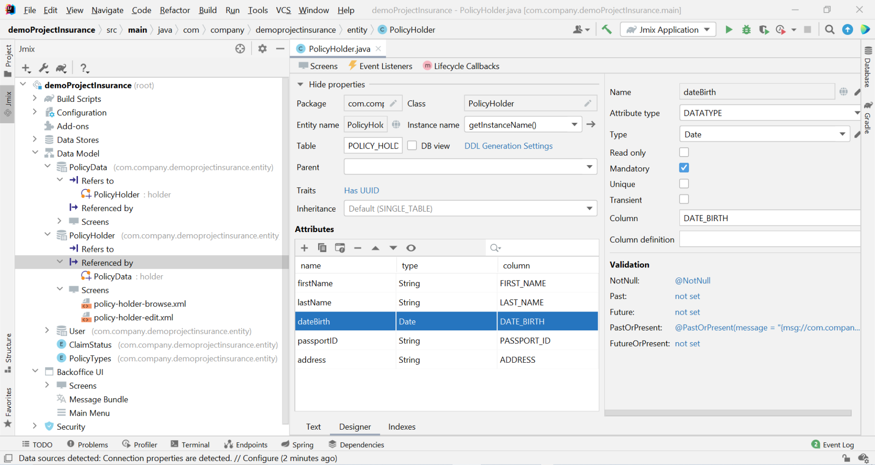The image size is (875, 465).
Task: Click the grayed-out Stop square icon
Action: [x=808, y=30]
